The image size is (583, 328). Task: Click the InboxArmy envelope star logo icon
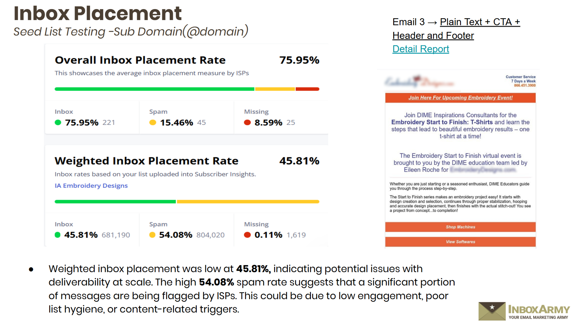point(492,311)
